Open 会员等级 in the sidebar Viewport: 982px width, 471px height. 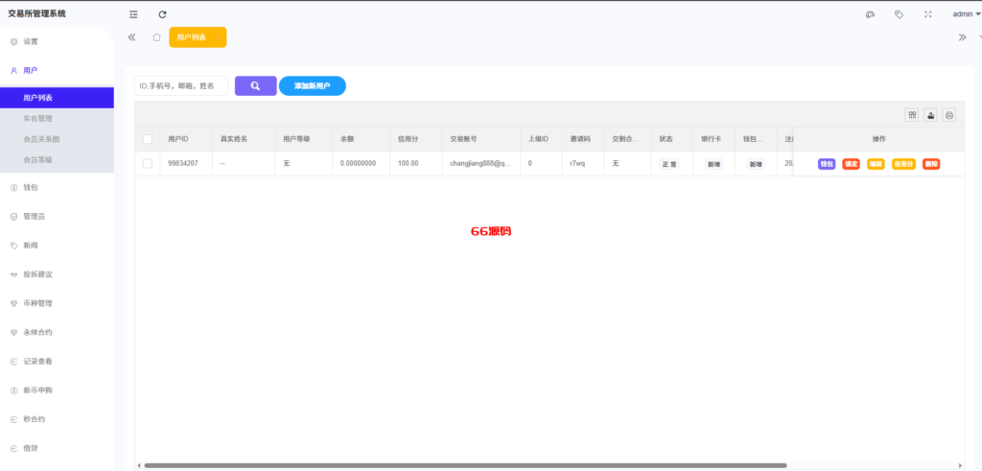[x=57, y=159]
